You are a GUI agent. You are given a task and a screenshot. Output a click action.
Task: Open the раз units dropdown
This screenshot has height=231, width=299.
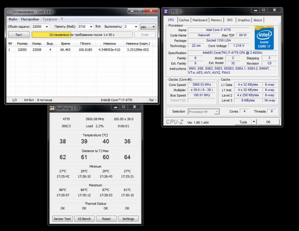[148, 27]
